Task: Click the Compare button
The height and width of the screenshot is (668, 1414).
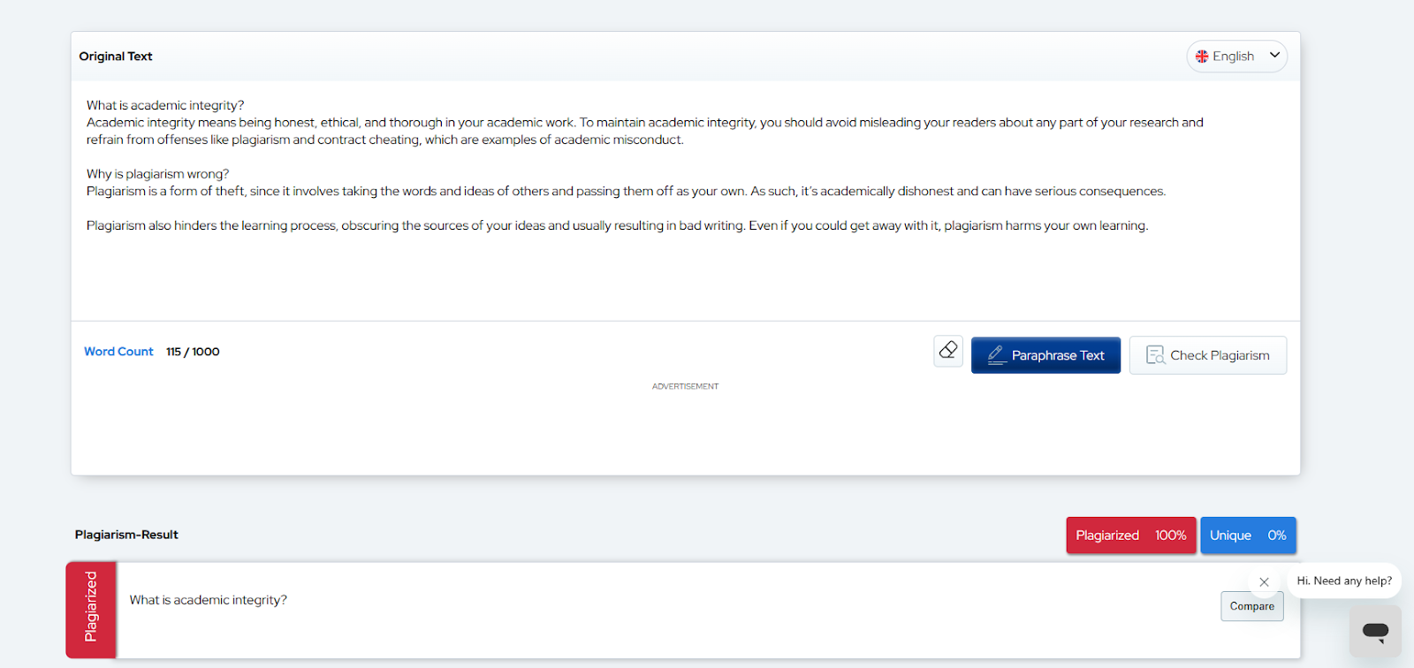Action: 1251,606
